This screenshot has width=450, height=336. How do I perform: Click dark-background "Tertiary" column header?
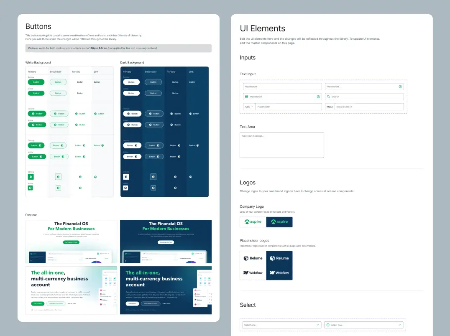[171, 72]
